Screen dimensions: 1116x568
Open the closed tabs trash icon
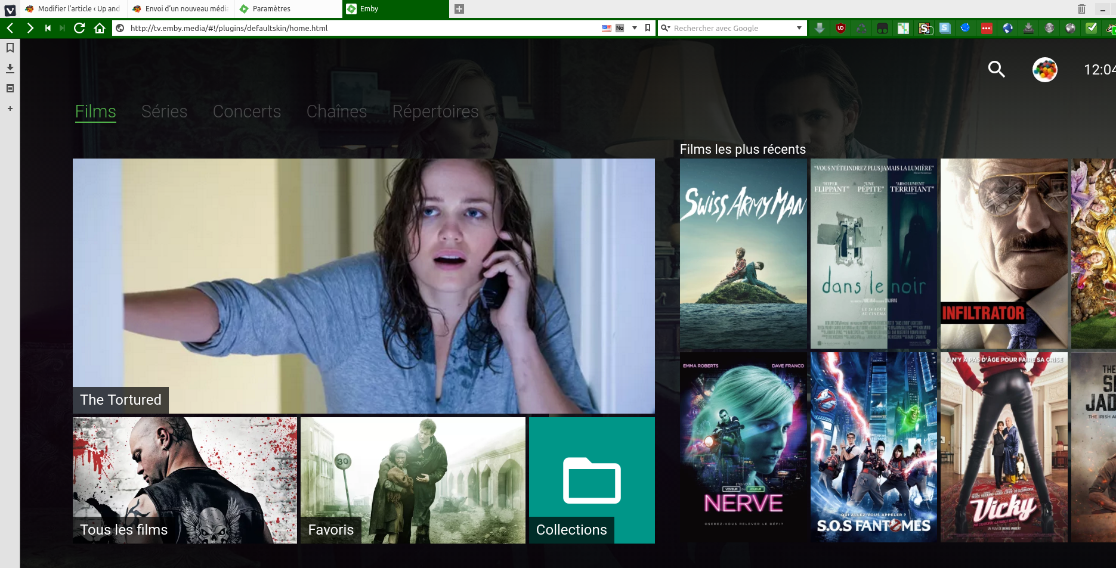coord(1081,9)
